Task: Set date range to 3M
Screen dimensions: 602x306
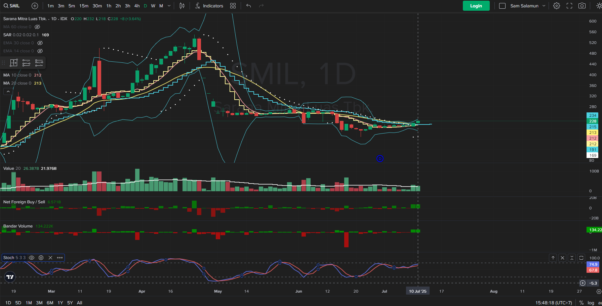Action: (39, 303)
